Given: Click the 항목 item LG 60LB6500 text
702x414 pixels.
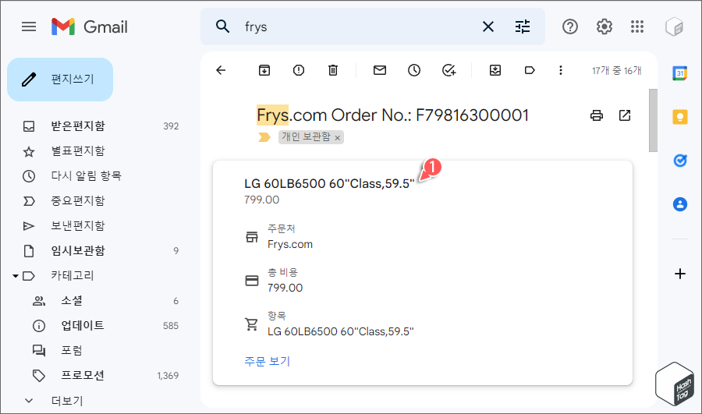Looking at the screenshot, I should pyautogui.click(x=341, y=331).
